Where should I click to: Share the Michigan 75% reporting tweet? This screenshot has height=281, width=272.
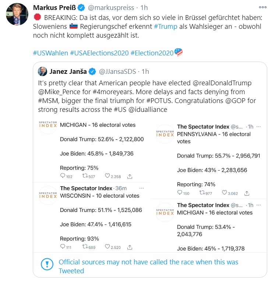130,176
